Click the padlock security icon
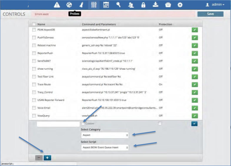Screen dimensions: 231x166 pos(143,5)
